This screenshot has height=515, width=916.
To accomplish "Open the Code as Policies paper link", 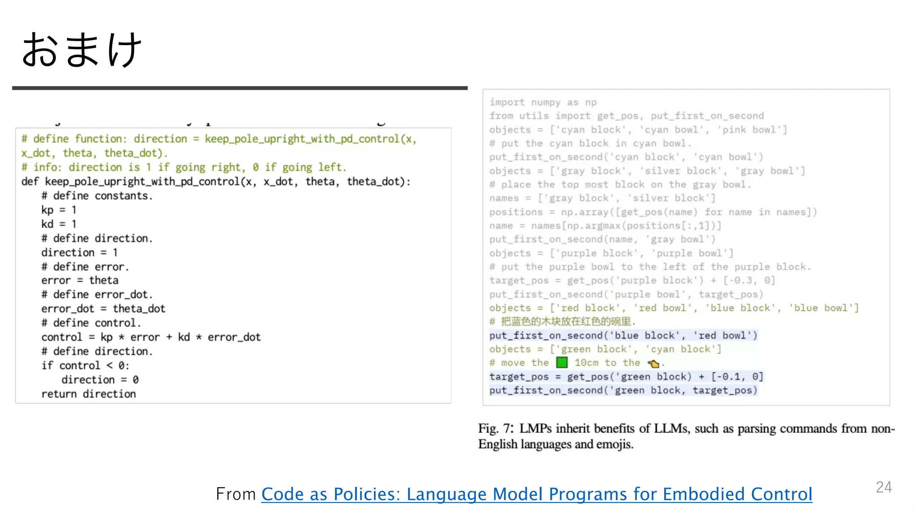I will (537, 494).
